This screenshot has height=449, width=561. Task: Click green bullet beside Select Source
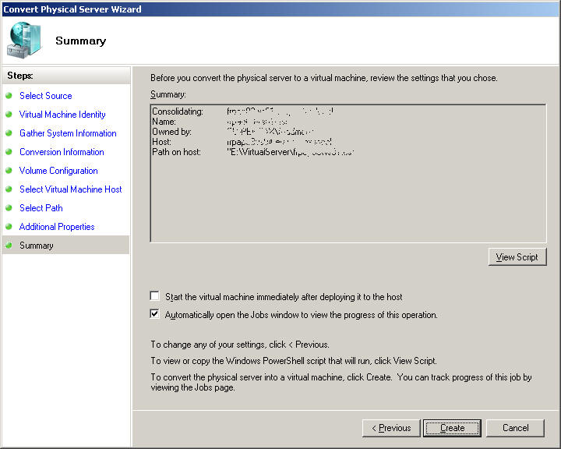[x=9, y=96]
